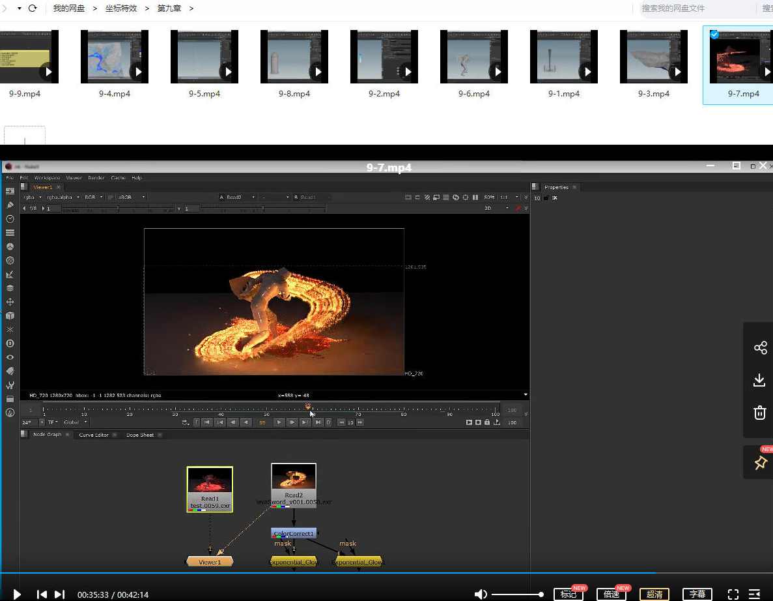Open the Time nodes clock icon
Viewport: 773px width, 601px height.
[10, 218]
